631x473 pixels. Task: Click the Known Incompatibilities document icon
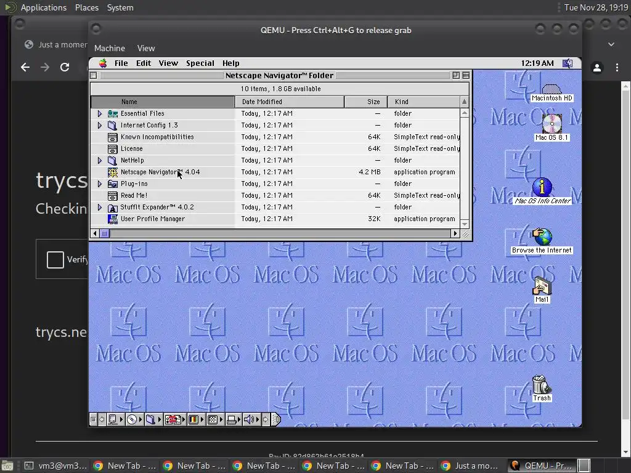[113, 137]
